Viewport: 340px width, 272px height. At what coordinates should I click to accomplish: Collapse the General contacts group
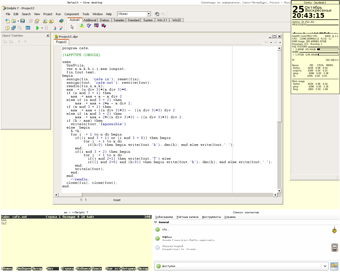point(156,222)
